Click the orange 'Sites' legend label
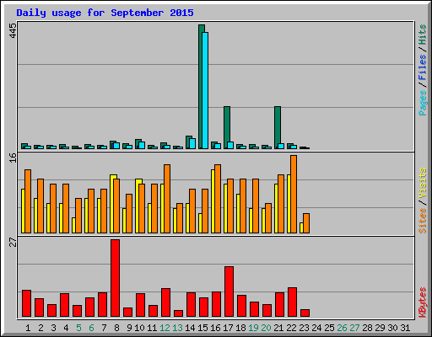 [x=422, y=221]
